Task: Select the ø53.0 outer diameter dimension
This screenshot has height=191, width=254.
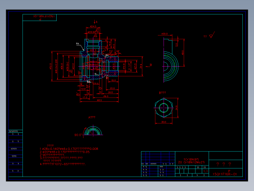Action: click(x=50, y=66)
